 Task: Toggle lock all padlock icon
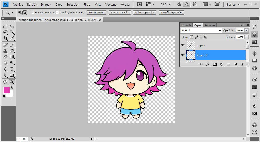pyautogui.click(x=205, y=37)
